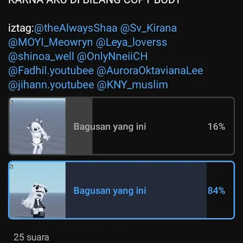The width and height of the screenshot is (243, 243).
Task: View the first poll thumbnail with the white-dressed avatar
Action: [x=37, y=126]
